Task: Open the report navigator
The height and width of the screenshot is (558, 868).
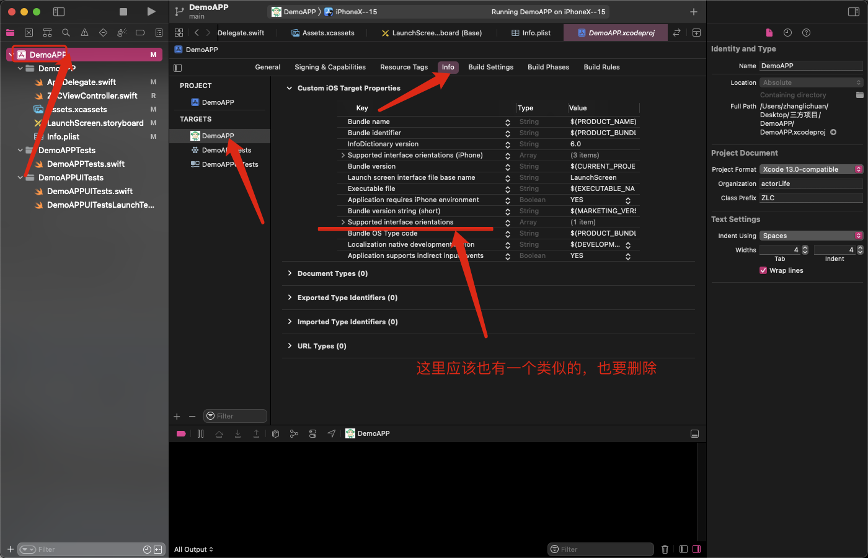Action: point(159,33)
